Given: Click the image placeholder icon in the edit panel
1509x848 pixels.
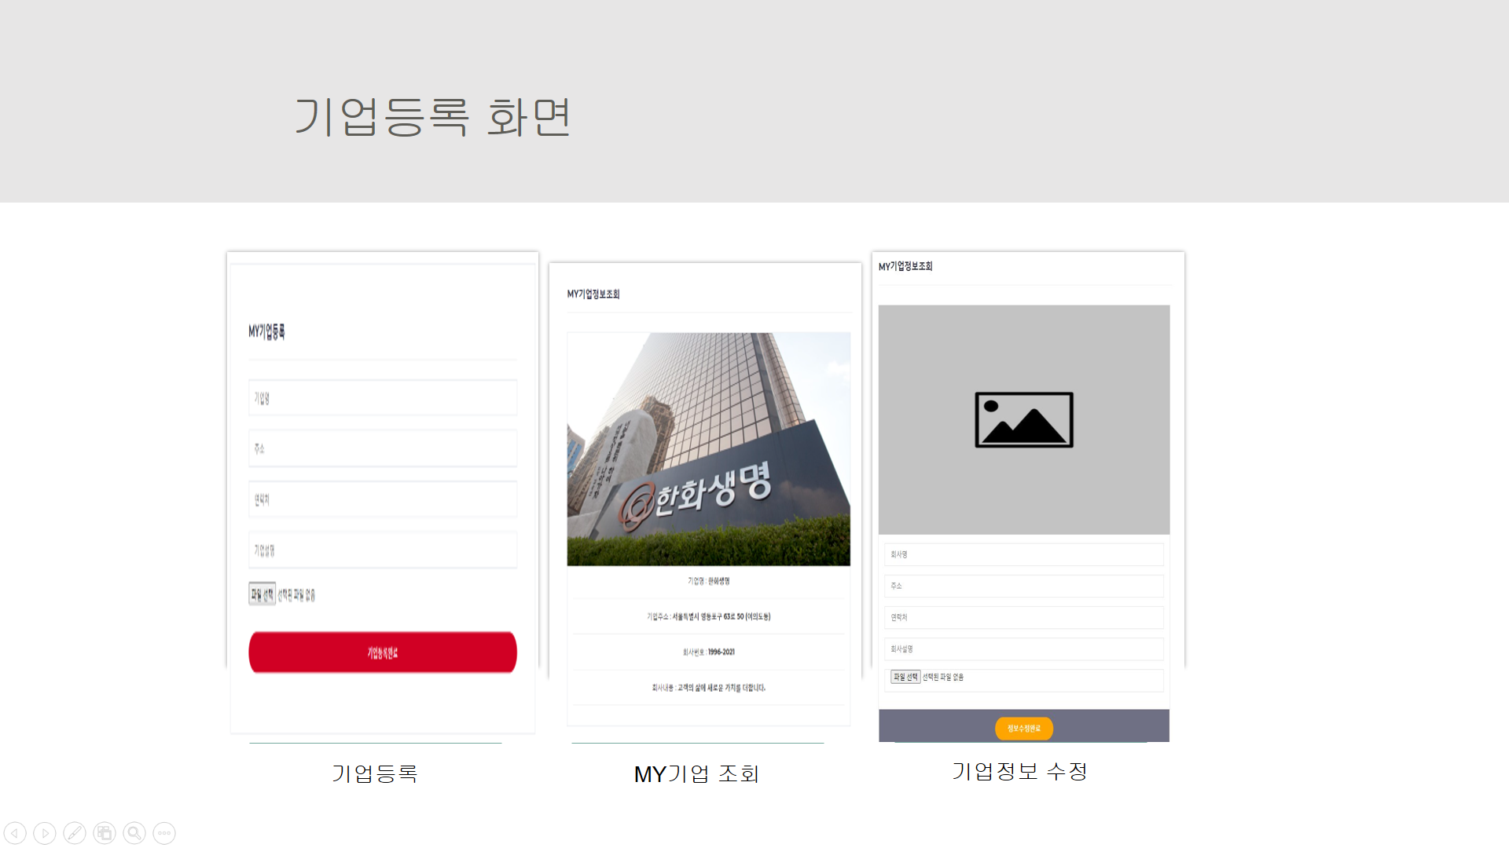Looking at the screenshot, I should (x=1023, y=420).
